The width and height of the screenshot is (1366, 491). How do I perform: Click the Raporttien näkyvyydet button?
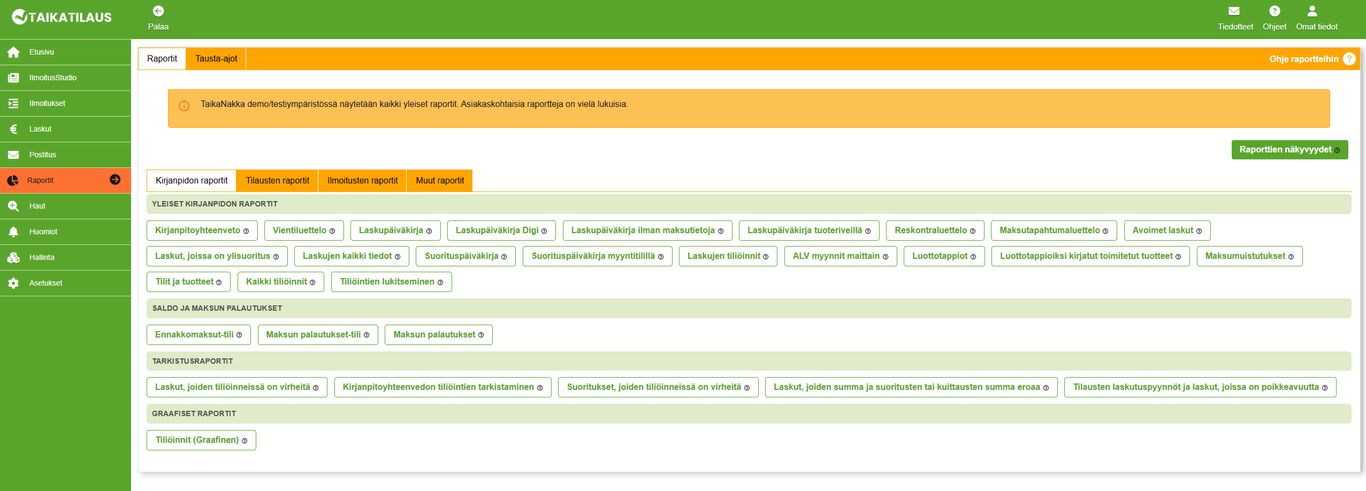click(1289, 150)
